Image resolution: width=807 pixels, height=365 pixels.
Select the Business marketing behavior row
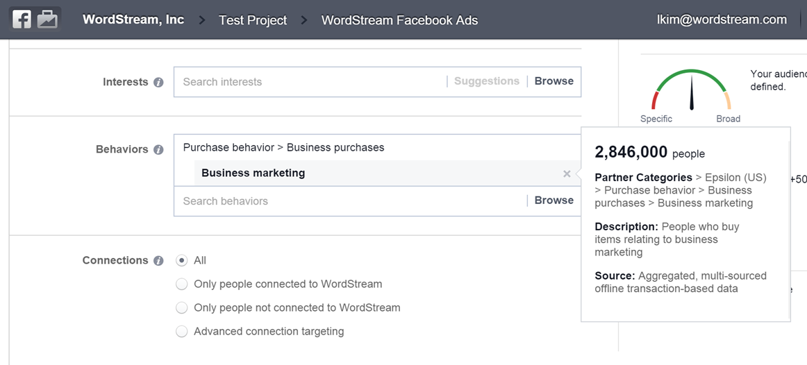pos(387,173)
